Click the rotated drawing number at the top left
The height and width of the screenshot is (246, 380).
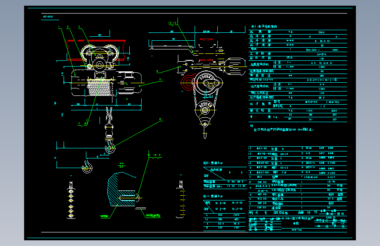click(x=48, y=17)
